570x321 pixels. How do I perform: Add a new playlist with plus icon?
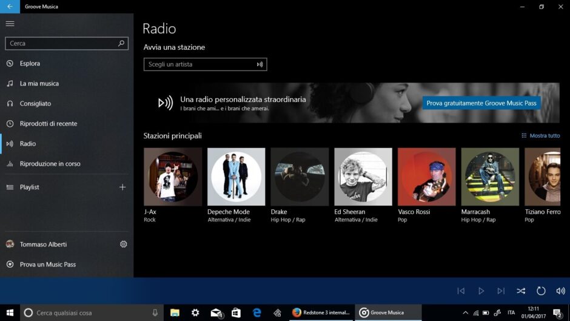[122, 187]
